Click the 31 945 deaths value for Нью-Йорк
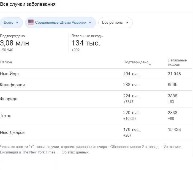 coord(174,74)
